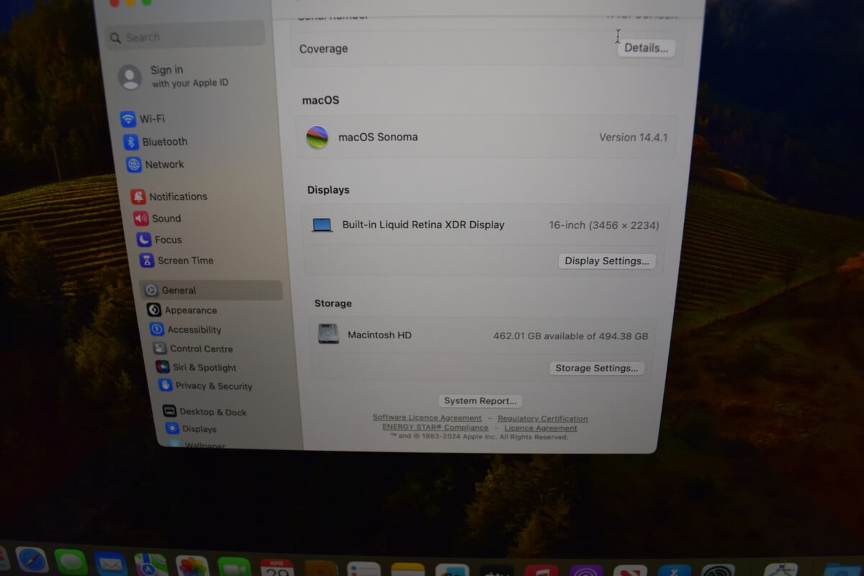Click the Macintosh HD drive icon
Screen dimensions: 864x576
tap(328, 334)
